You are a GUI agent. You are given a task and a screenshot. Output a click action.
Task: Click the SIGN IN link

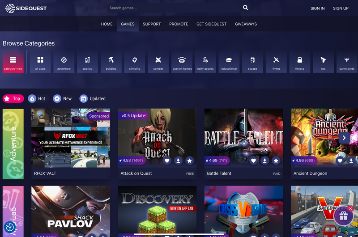(x=317, y=8)
